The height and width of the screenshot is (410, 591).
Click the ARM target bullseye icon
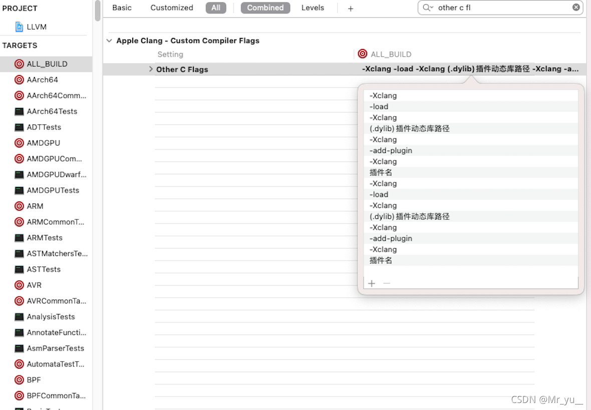coord(19,206)
